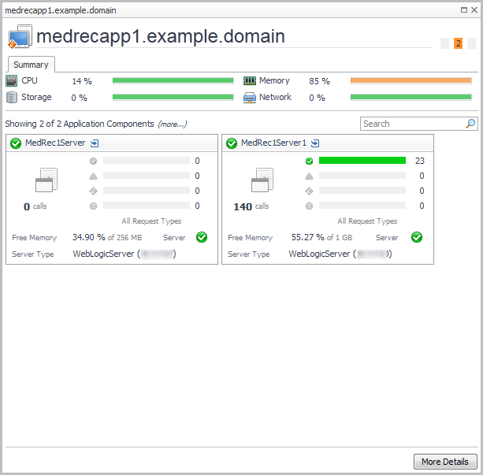Click the orange Memory 85 % utilization bar
483x475 pixels.
tap(411, 80)
